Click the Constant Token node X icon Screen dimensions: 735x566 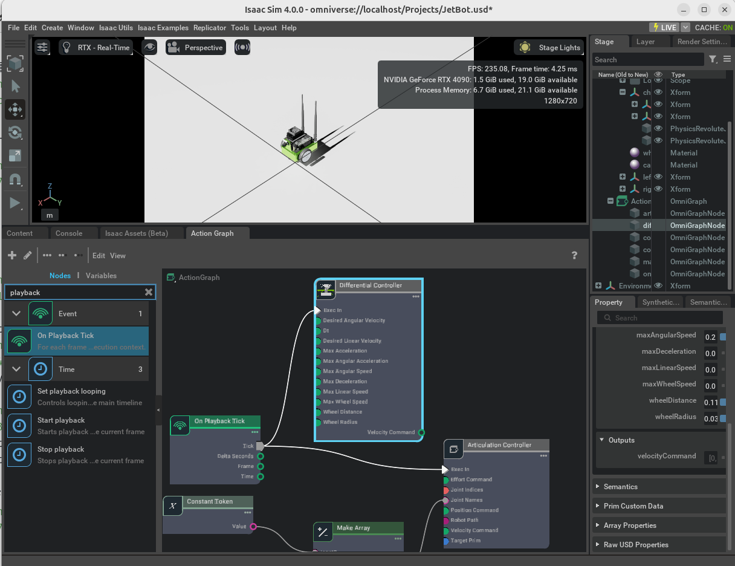pos(173,506)
